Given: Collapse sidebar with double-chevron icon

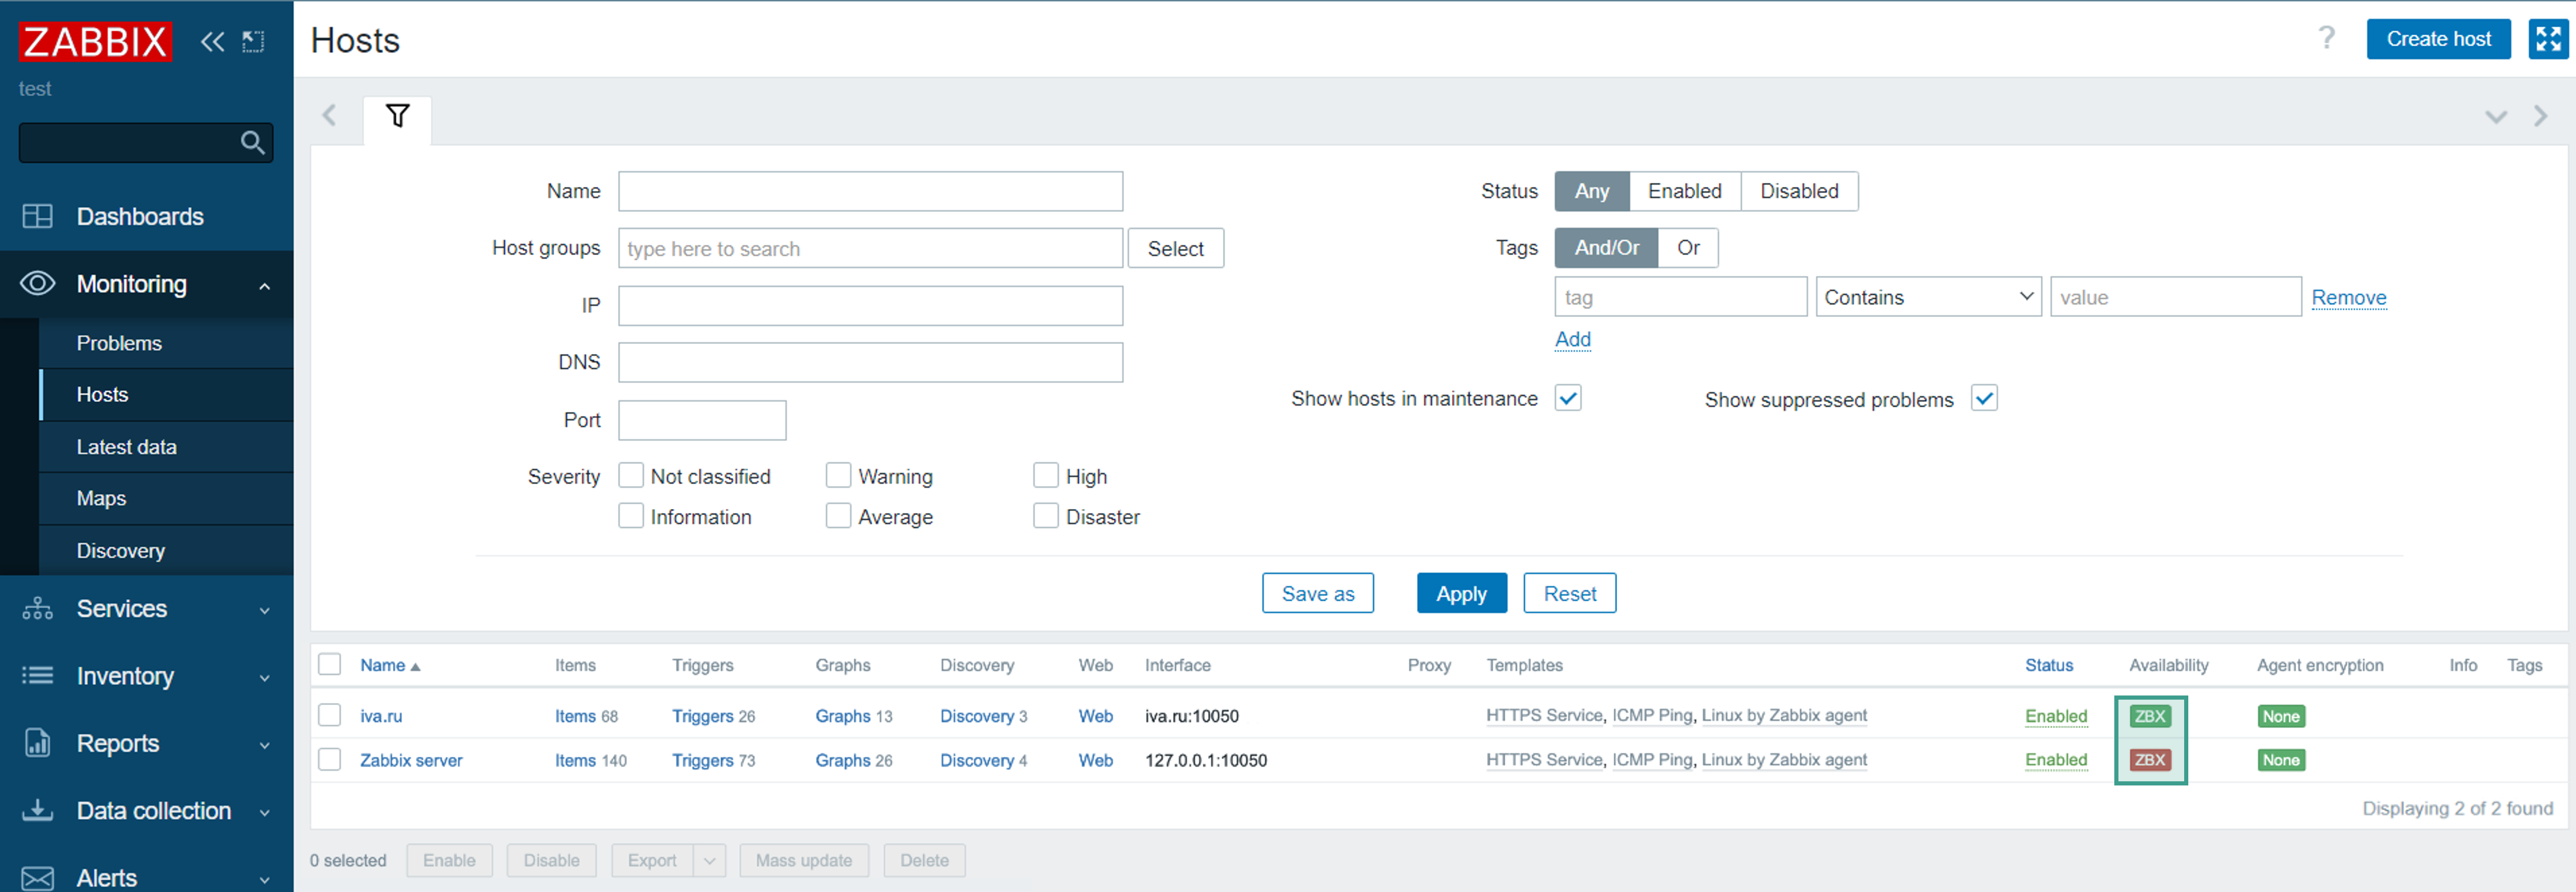Looking at the screenshot, I should (212, 41).
